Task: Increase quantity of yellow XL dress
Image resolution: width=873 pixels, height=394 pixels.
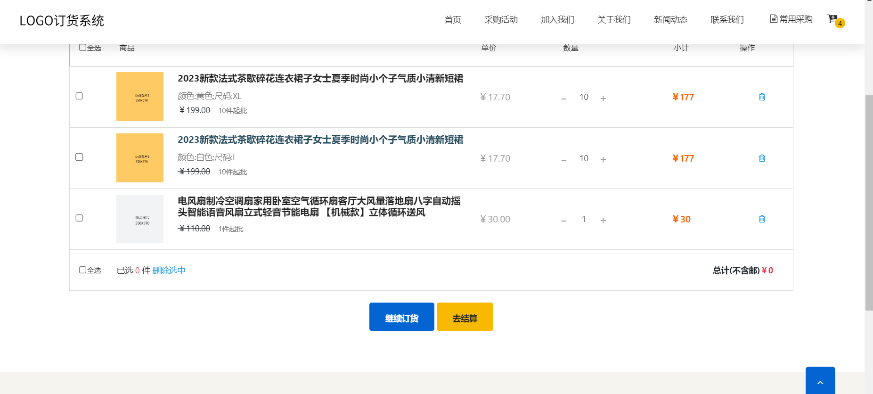Action: click(x=603, y=98)
